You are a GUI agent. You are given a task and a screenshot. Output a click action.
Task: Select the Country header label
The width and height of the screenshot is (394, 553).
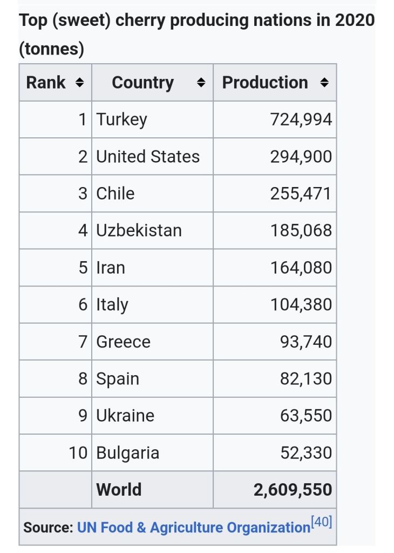[x=142, y=83]
